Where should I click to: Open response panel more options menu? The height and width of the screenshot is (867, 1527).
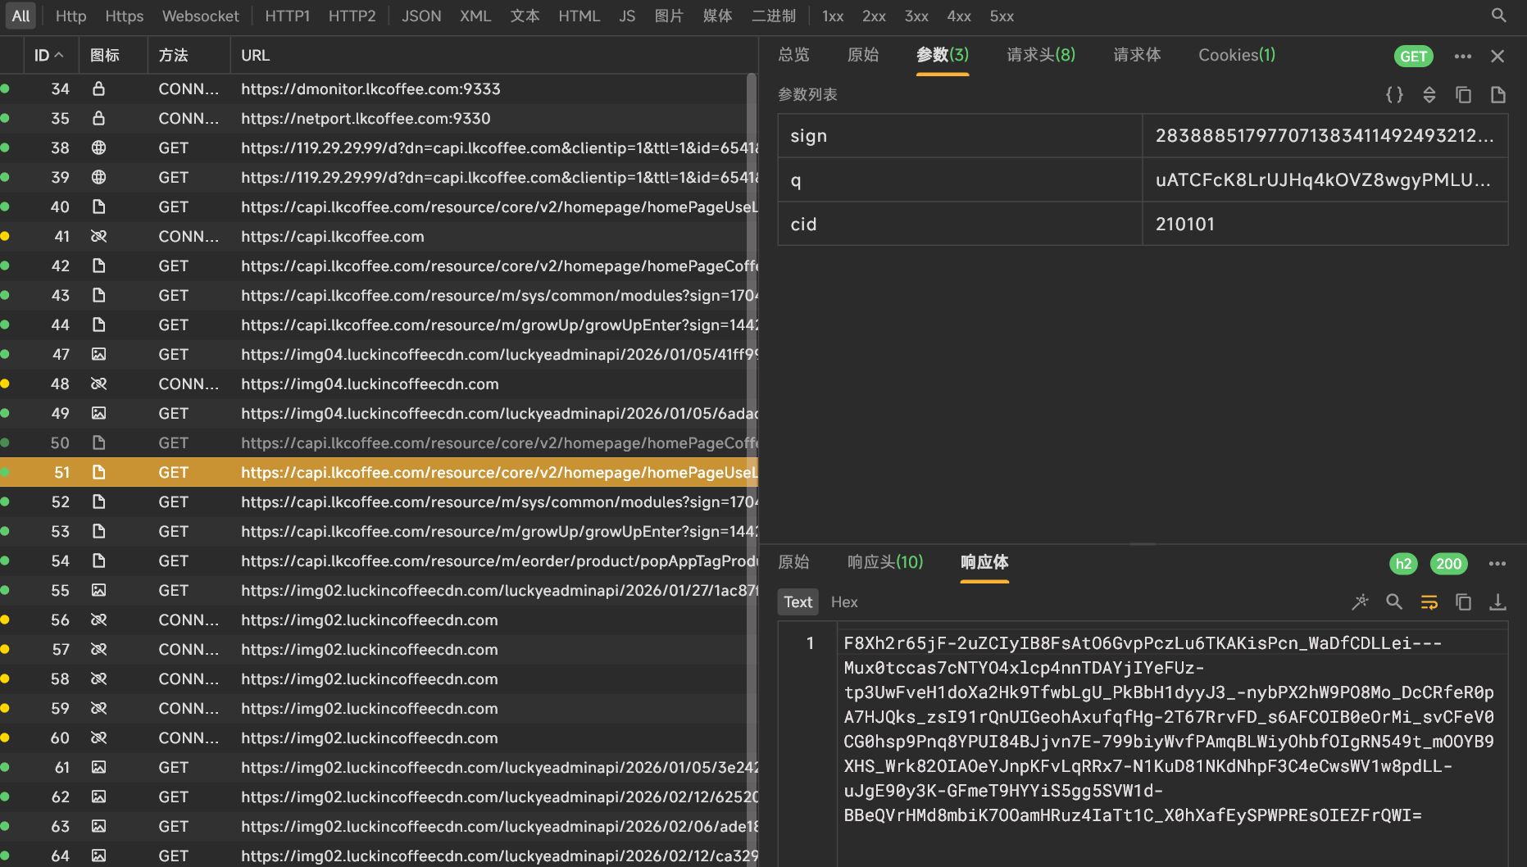pos(1497,564)
